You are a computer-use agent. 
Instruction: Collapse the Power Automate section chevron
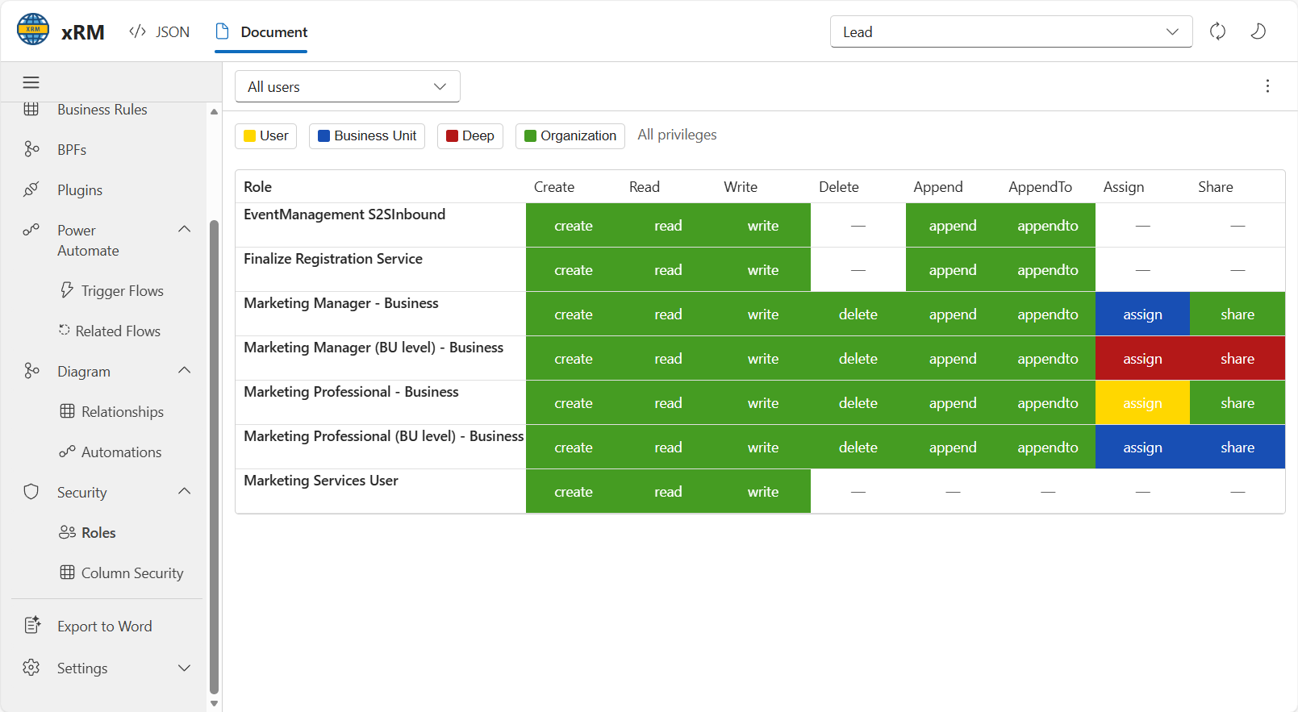[184, 229]
